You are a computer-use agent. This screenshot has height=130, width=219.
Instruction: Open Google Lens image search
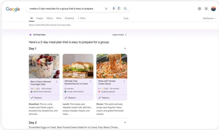(x=119, y=8)
